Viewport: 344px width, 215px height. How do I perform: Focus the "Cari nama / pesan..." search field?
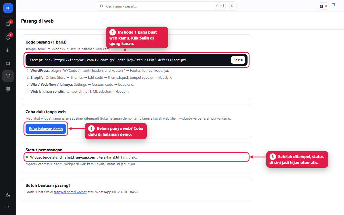pyautogui.click(x=167, y=6)
